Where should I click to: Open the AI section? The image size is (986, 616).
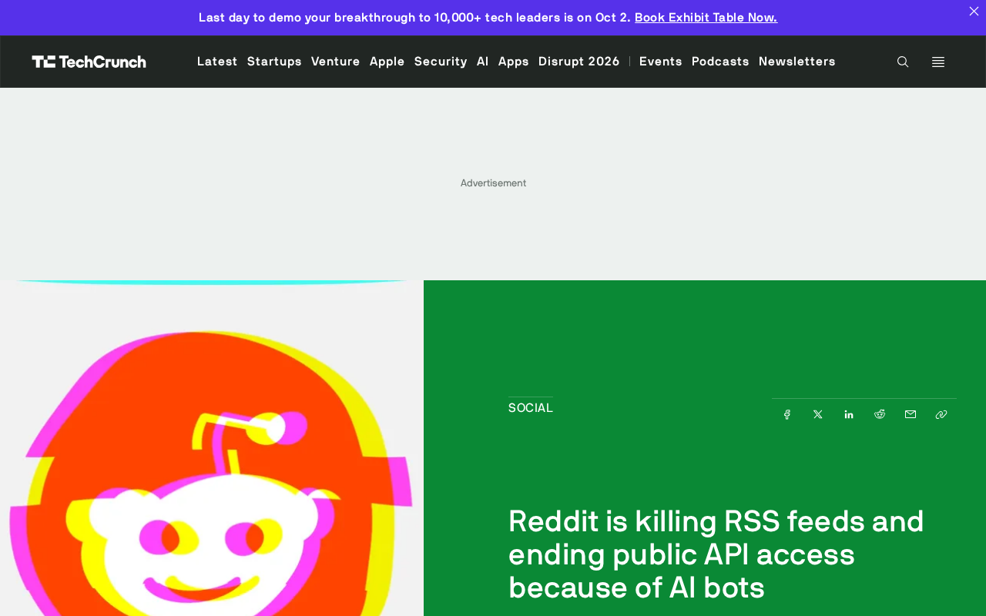pos(483,62)
